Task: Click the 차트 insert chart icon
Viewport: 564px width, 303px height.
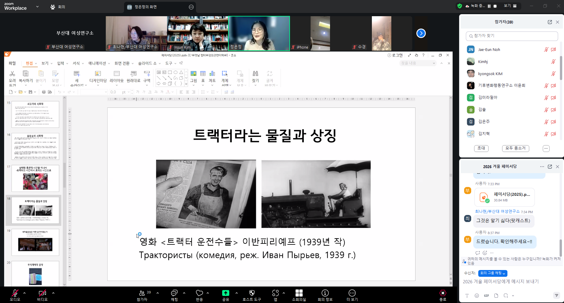Action: point(212,74)
